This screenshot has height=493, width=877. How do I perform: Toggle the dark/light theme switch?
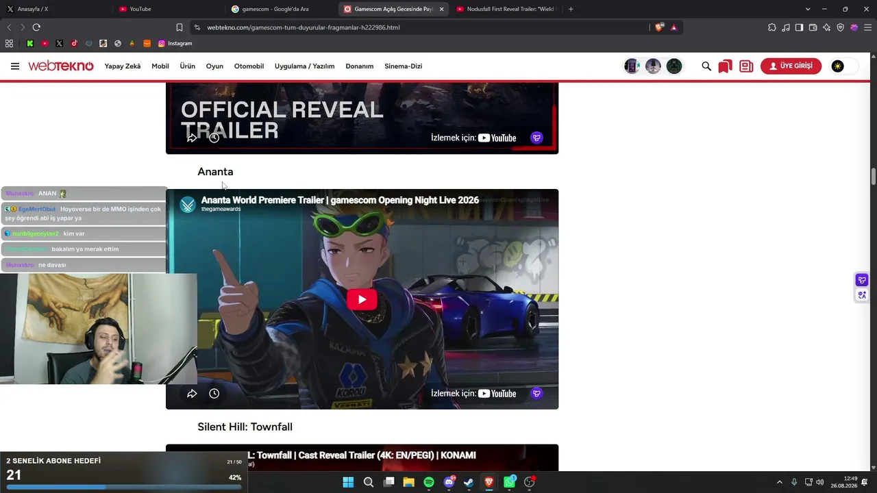tap(843, 66)
